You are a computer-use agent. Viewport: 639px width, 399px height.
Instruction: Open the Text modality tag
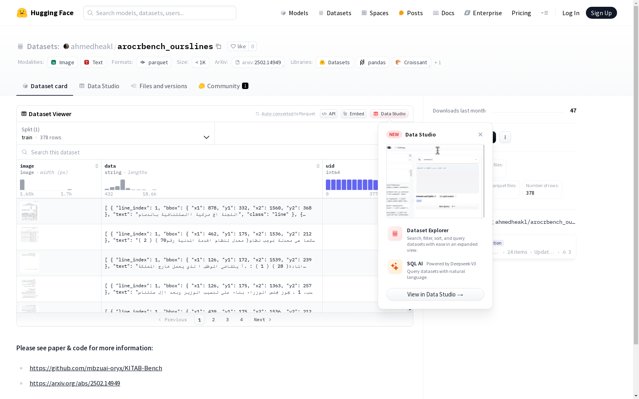93,62
